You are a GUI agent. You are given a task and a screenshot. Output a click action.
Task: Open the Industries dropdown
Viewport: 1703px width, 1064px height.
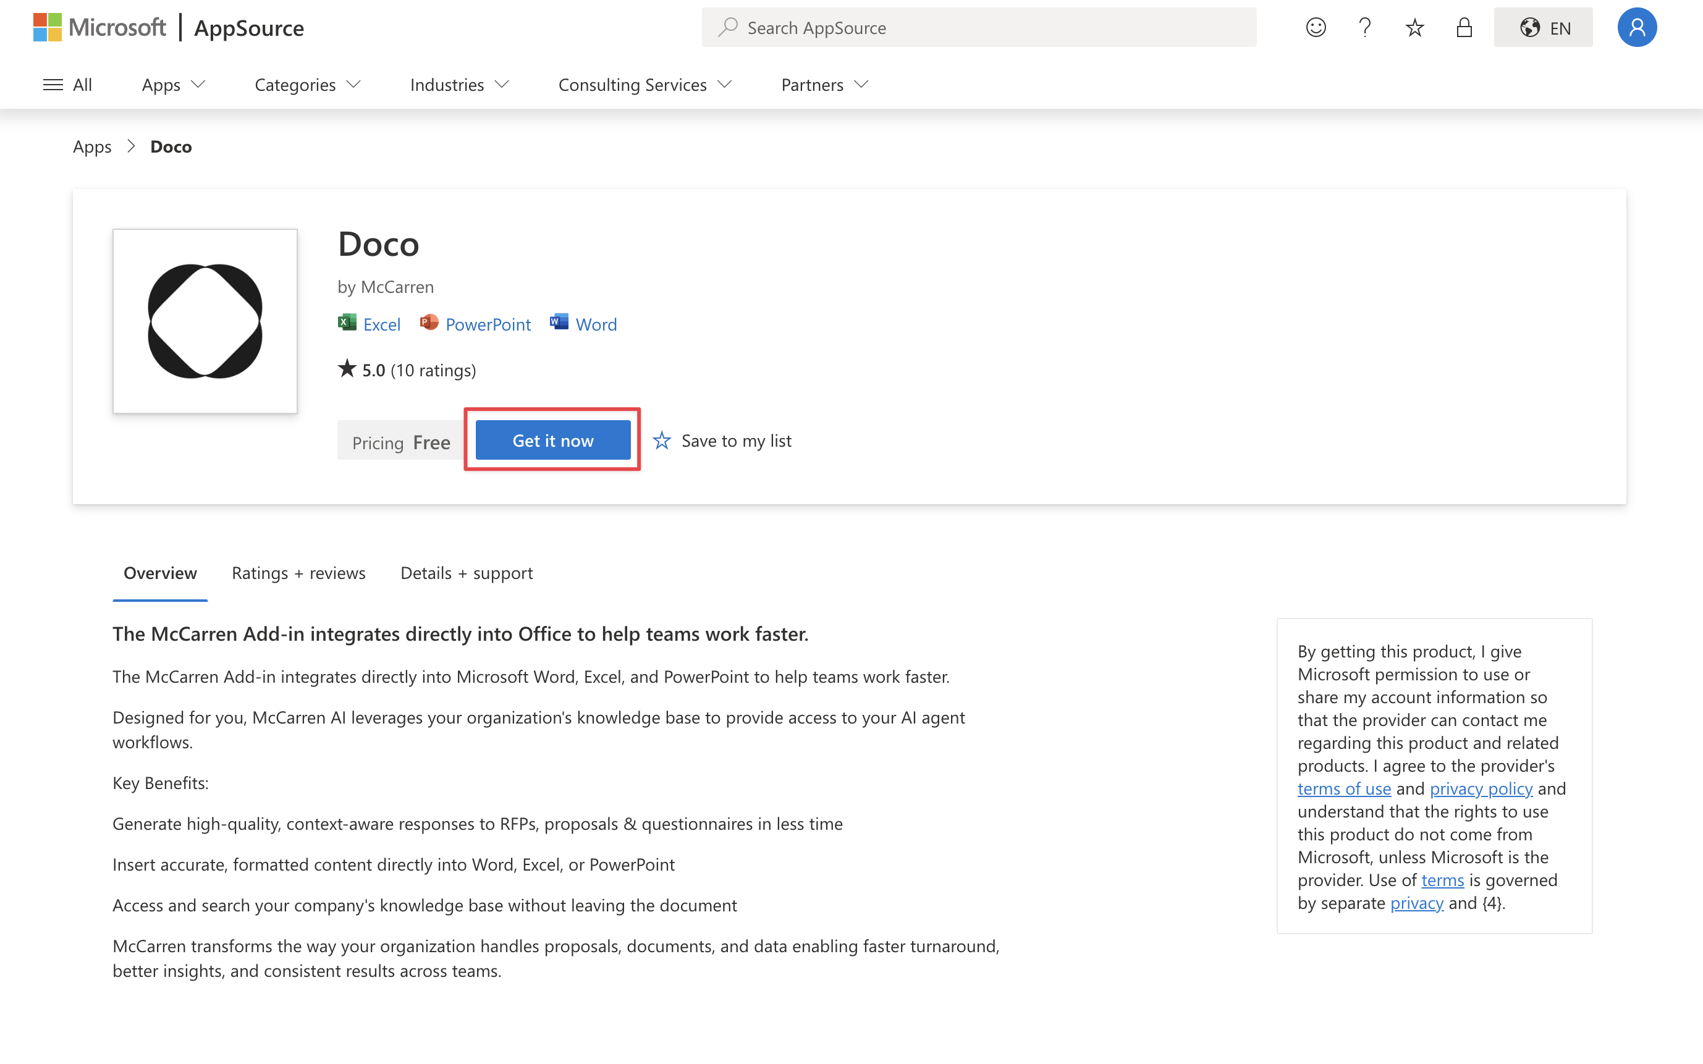pos(458,85)
